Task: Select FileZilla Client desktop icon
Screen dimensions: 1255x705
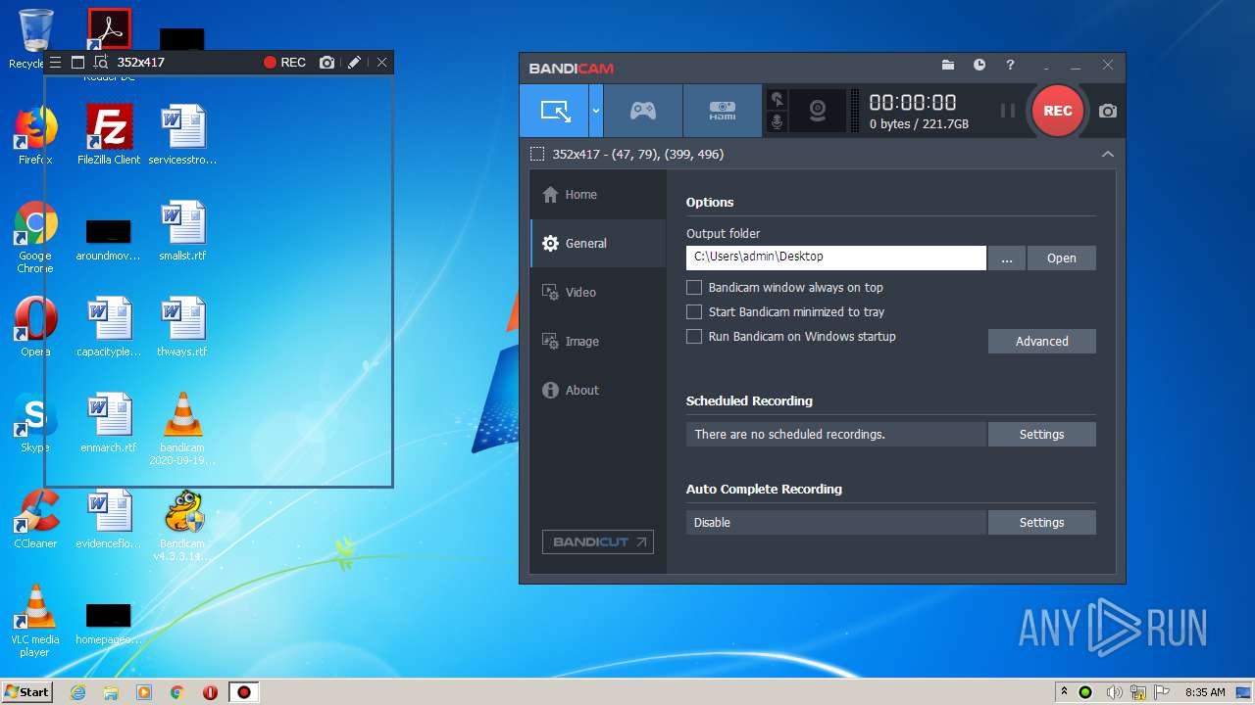Action: [109, 135]
